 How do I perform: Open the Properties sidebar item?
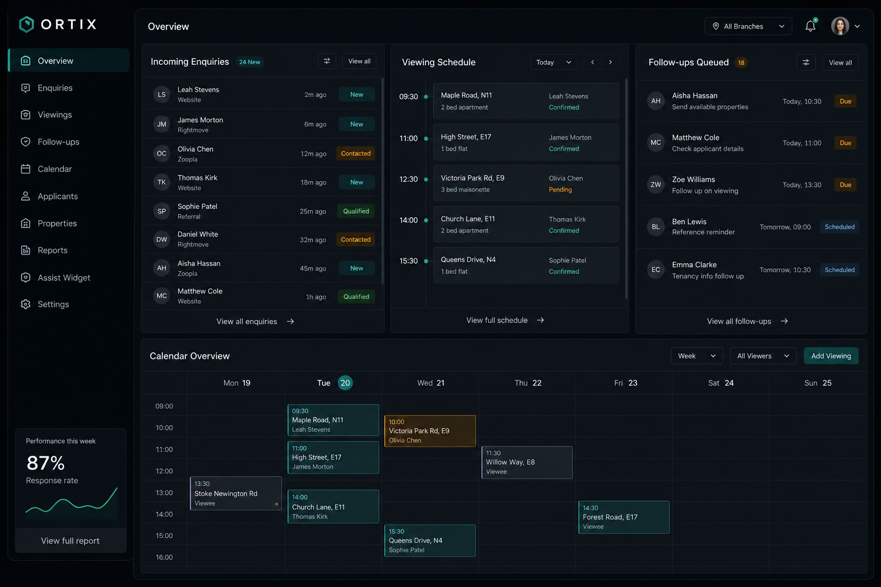click(69, 223)
